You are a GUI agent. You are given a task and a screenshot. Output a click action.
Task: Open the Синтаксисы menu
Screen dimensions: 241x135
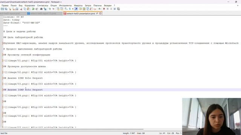click(x=43, y=6)
